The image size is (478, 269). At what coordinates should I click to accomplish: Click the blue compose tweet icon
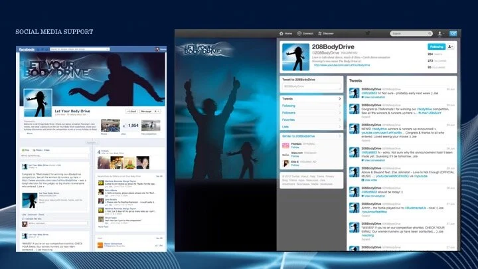tap(453, 34)
